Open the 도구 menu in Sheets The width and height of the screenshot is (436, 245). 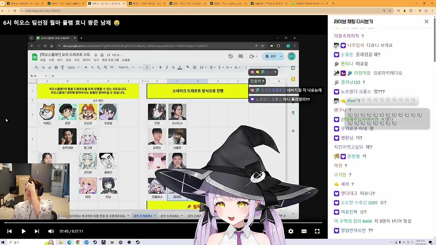click(96, 60)
